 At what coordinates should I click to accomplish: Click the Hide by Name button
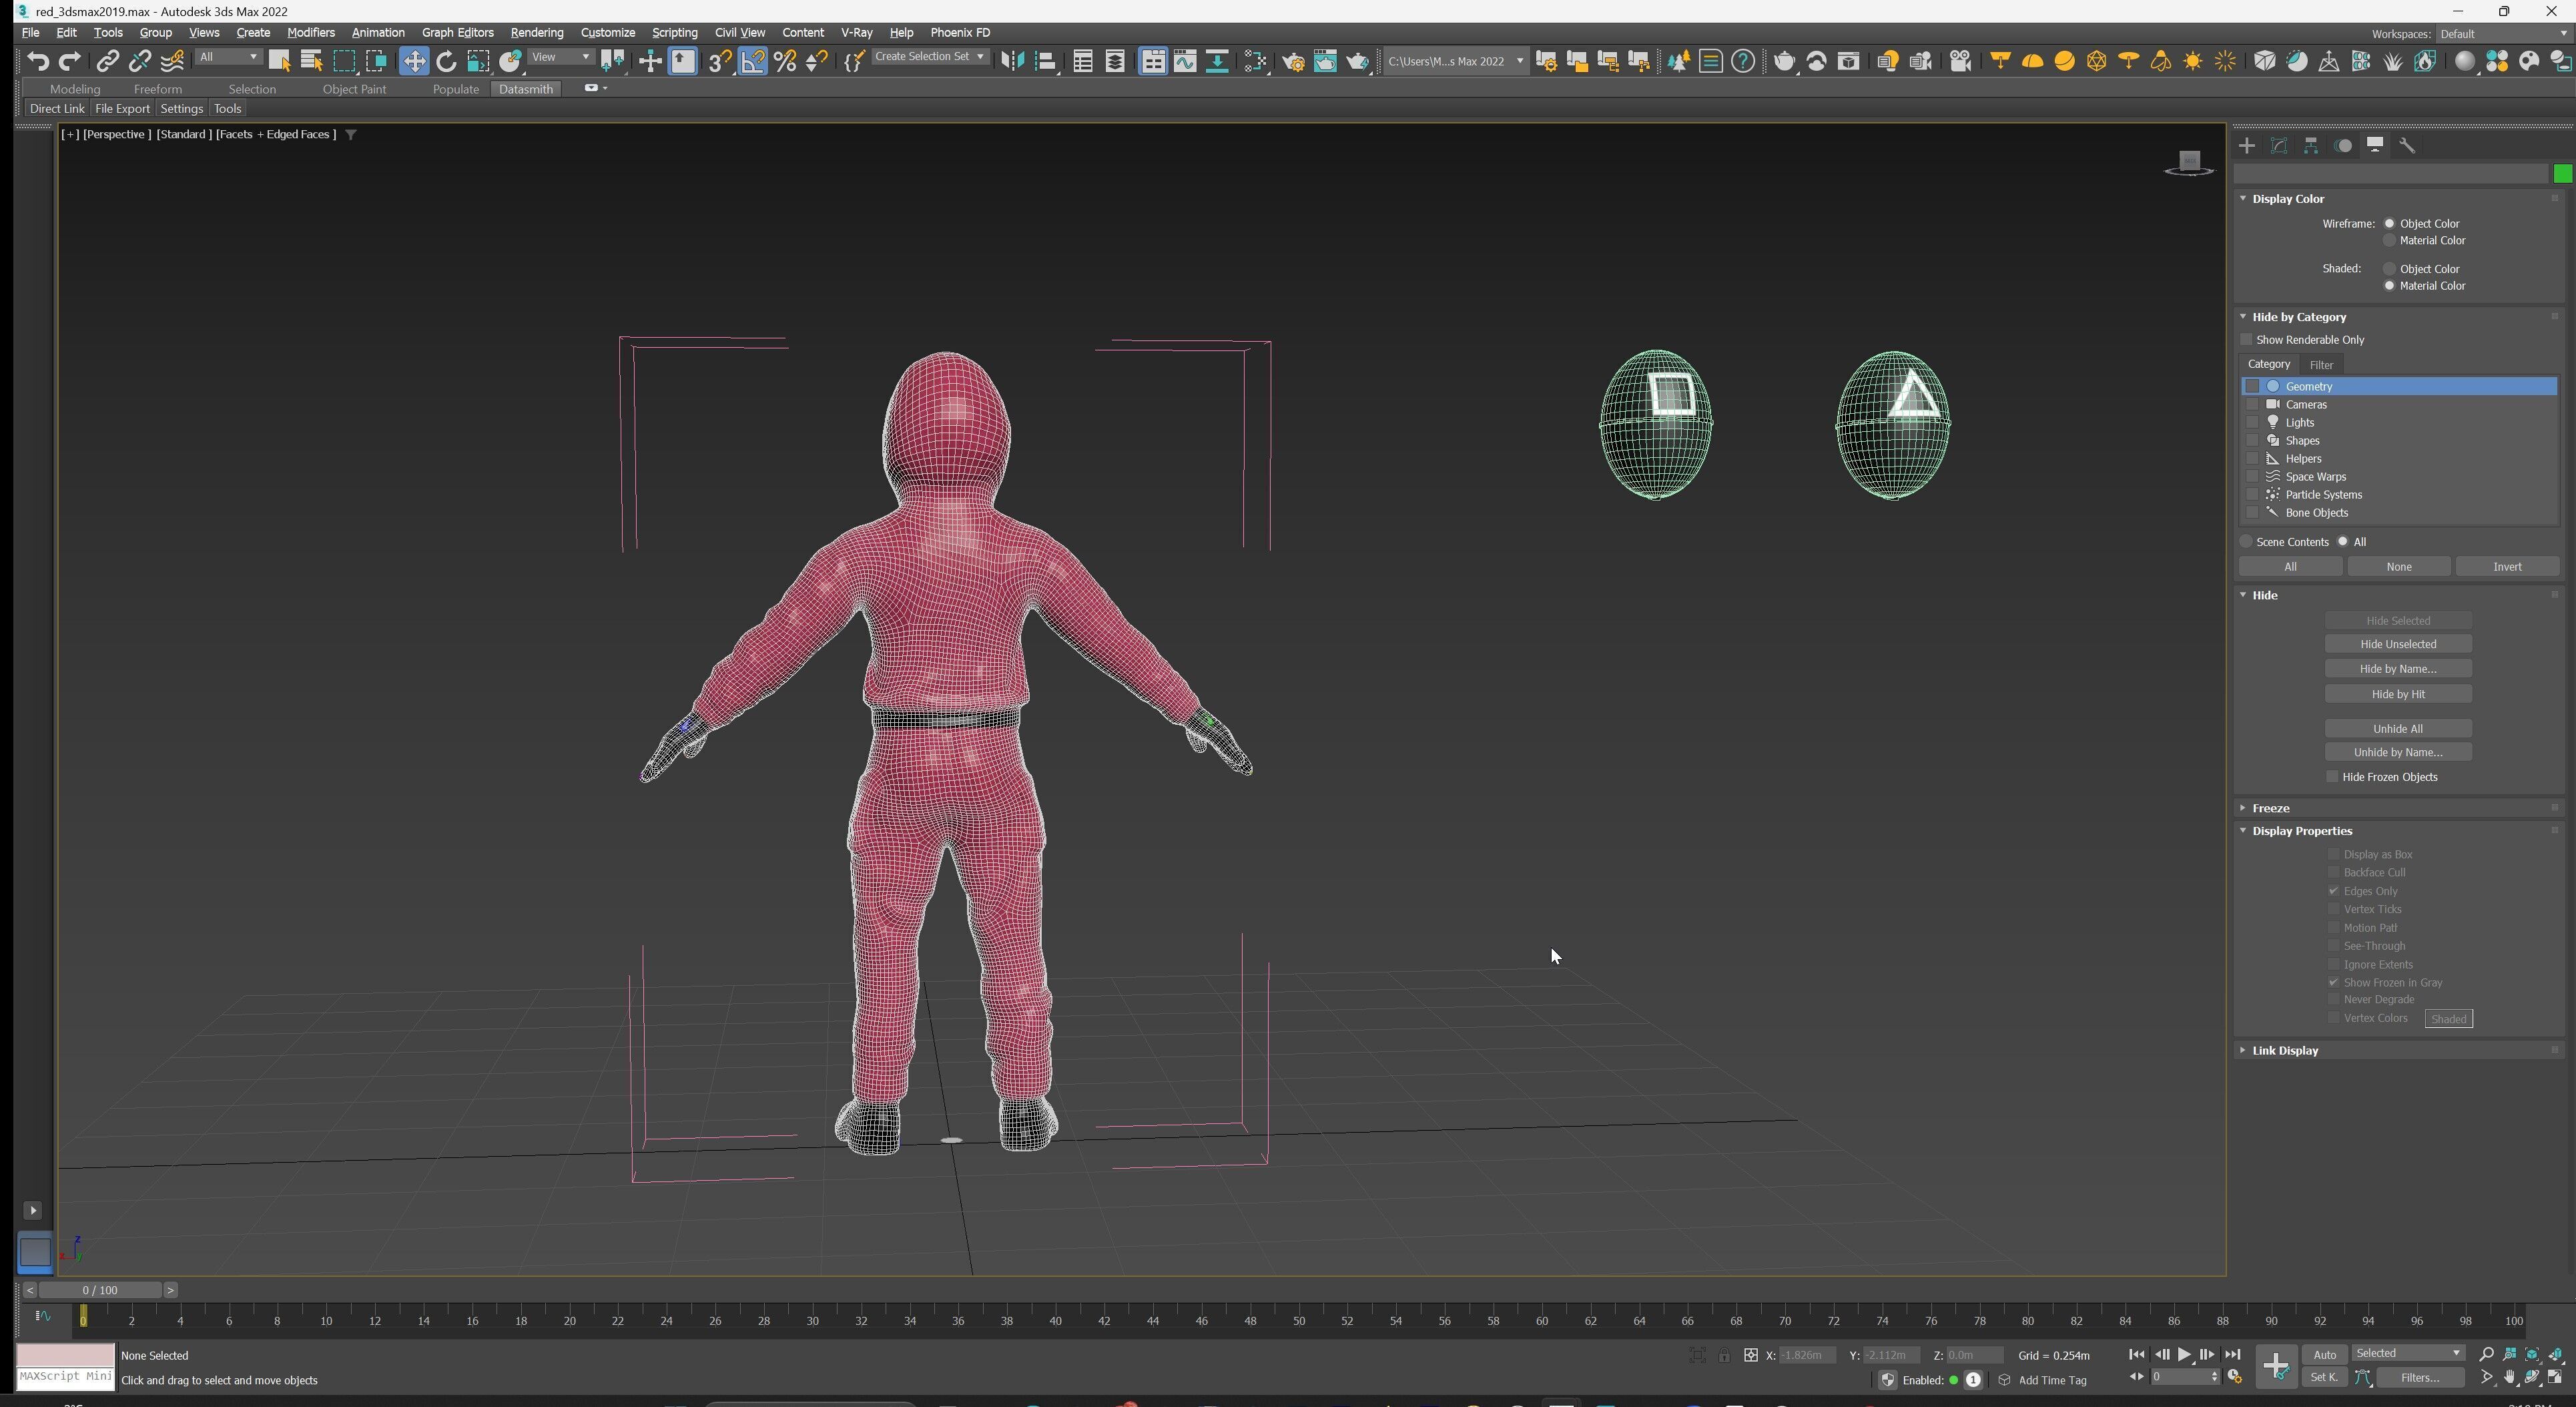coord(2397,669)
